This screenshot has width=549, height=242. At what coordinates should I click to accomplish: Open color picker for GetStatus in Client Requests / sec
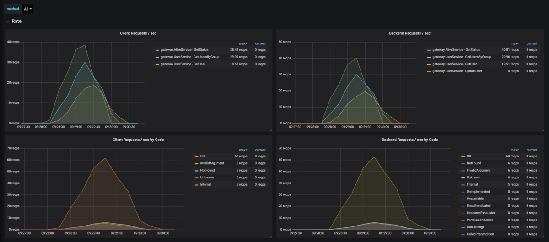tap(157, 49)
